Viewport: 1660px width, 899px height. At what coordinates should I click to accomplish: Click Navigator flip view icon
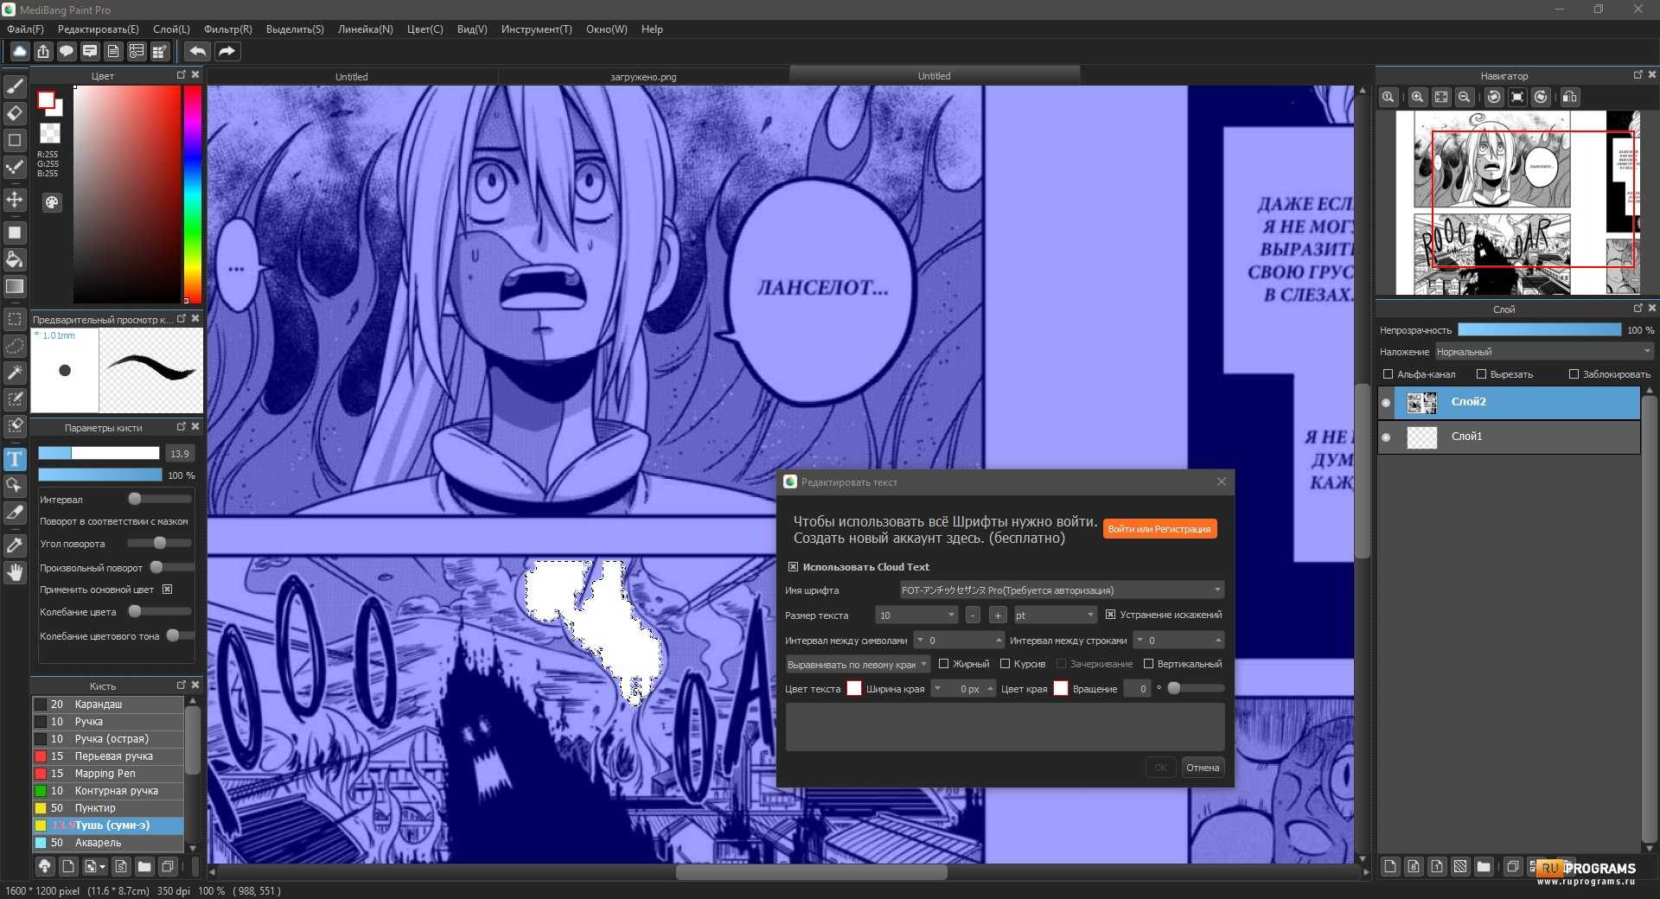pyautogui.click(x=1569, y=97)
